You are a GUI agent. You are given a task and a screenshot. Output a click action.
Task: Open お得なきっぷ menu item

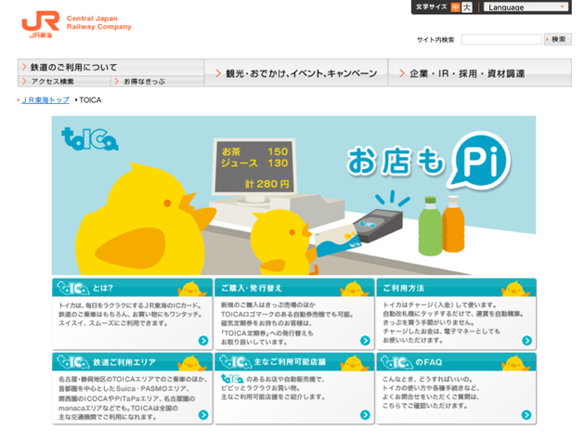[157, 82]
